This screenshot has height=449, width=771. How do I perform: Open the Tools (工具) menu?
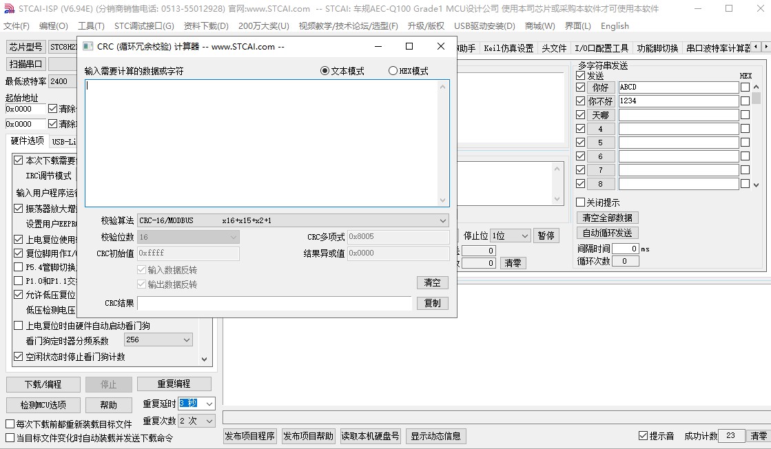(x=91, y=26)
